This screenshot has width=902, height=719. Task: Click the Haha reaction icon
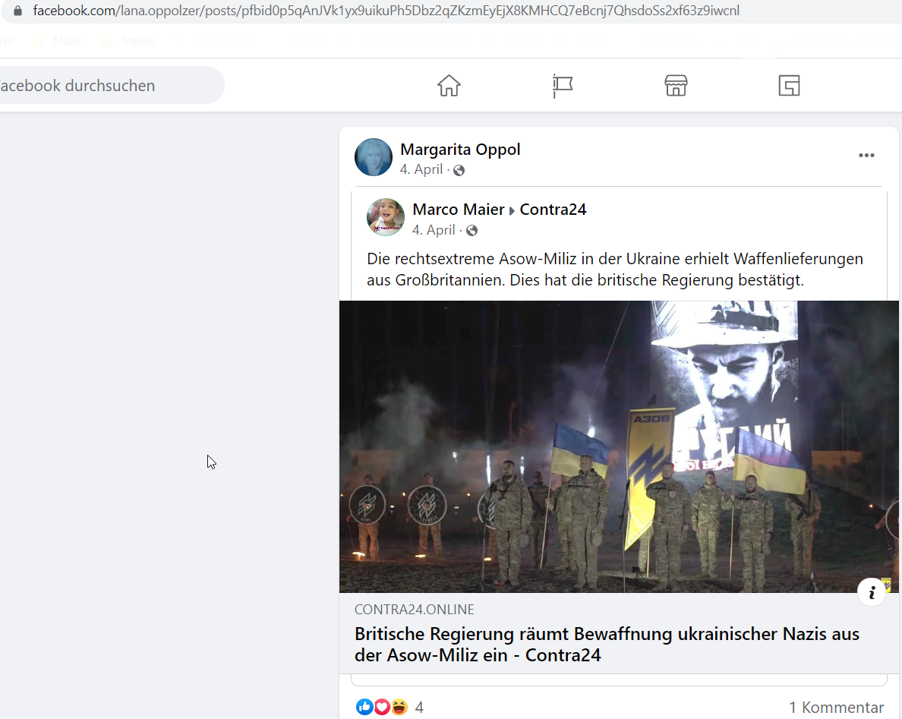point(399,706)
